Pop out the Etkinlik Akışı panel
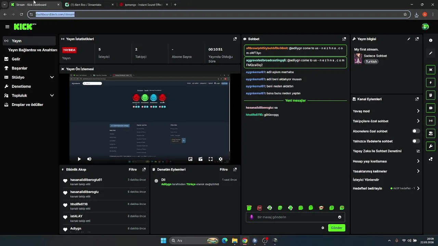Image resolution: width=438 pixels, height=246 pixels. pyautogui.click(x=144, y=169)
